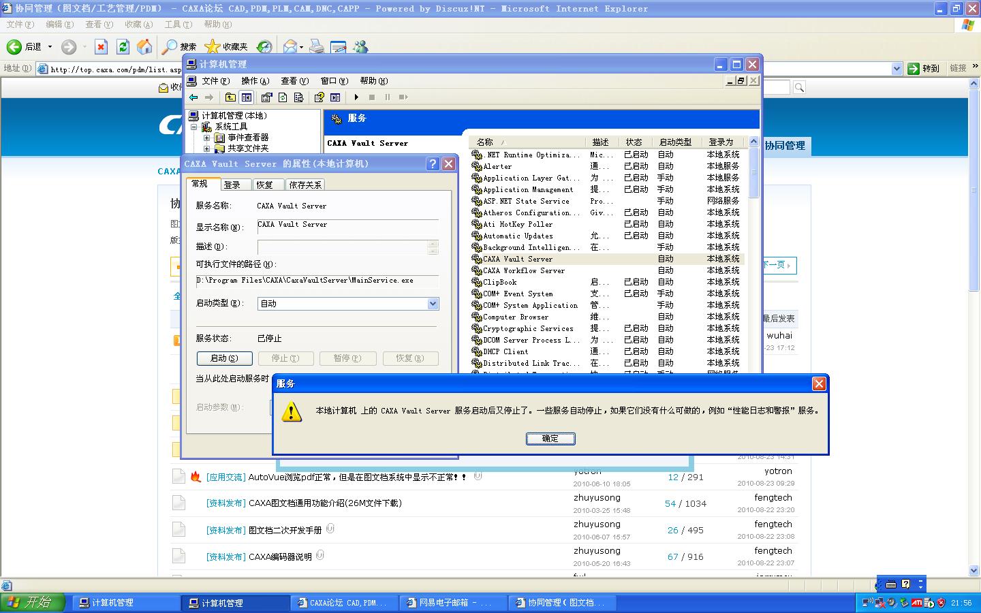This screenshot has height=613, width=981.
Task: Open 帮助(H) menu in Computer Management
Action: click(374, 81)
